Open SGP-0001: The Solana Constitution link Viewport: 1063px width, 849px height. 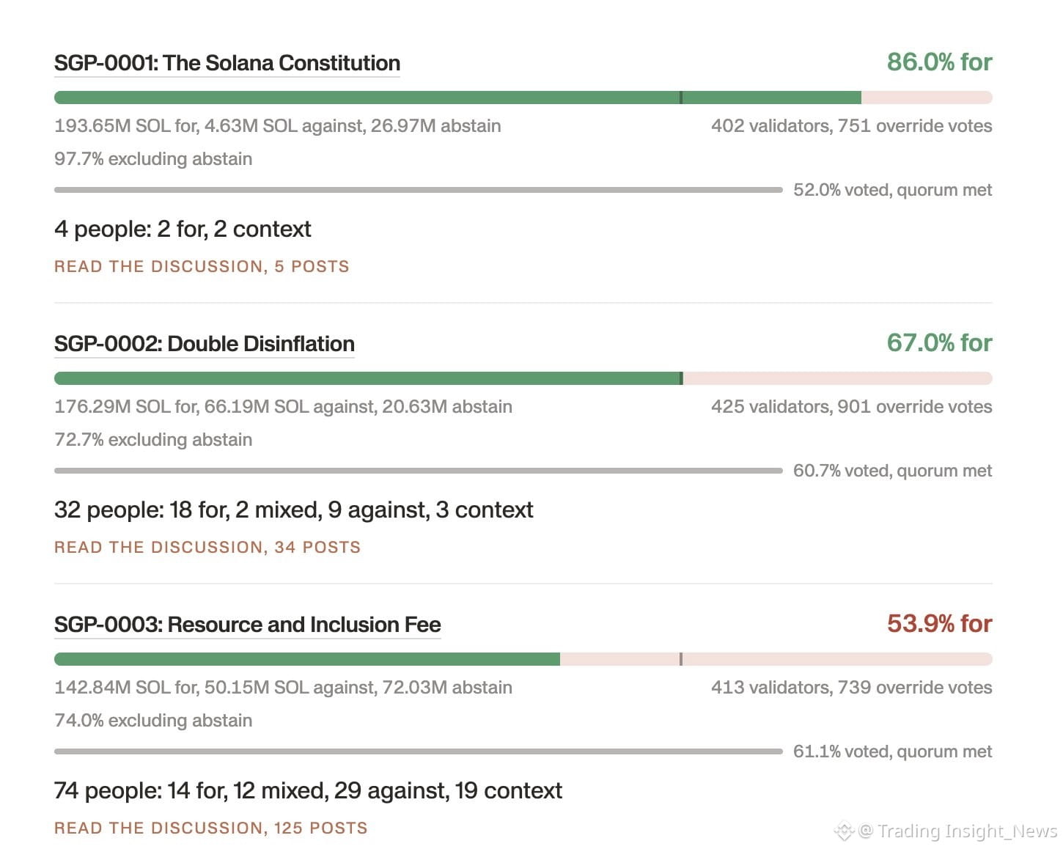(x=227, y=63)
